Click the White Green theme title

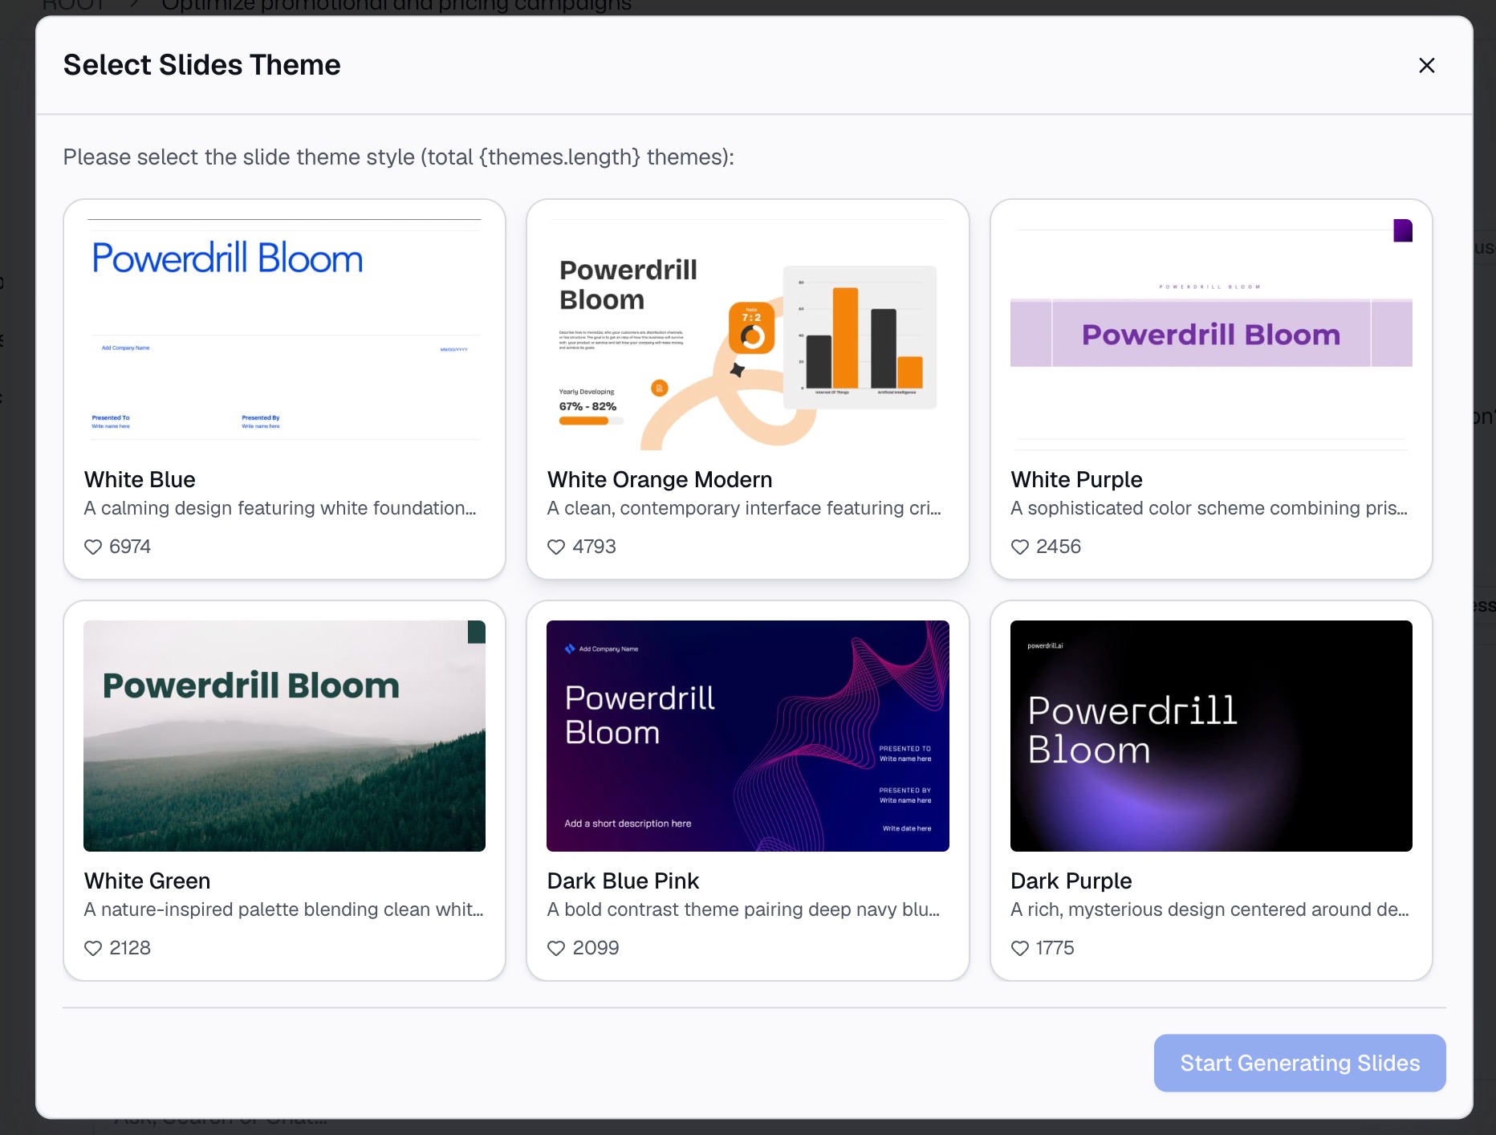tap(147, 881)
